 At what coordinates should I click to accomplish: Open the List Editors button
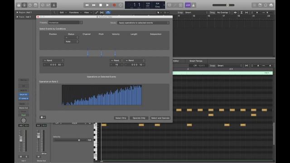point(255,5)
